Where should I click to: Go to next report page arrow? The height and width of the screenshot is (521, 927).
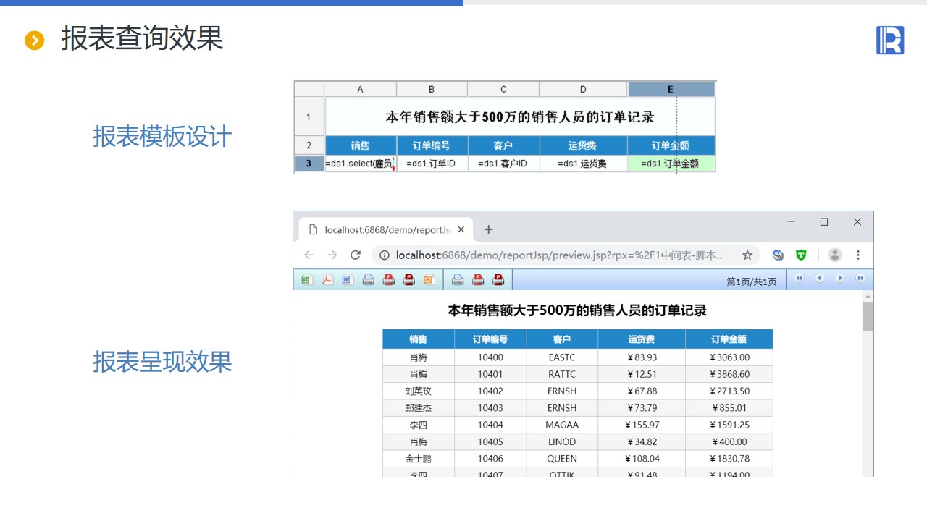840,279
